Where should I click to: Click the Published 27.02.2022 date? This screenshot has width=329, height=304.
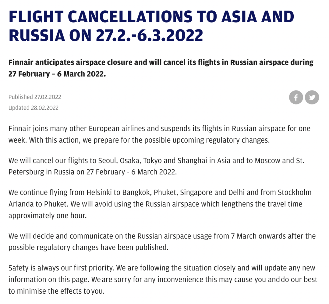[35, 97]
